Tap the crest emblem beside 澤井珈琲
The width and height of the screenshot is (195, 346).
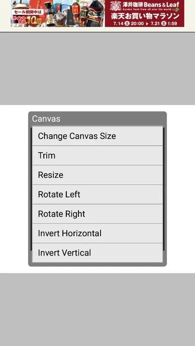pyautogui.click(x=116, y=6)
